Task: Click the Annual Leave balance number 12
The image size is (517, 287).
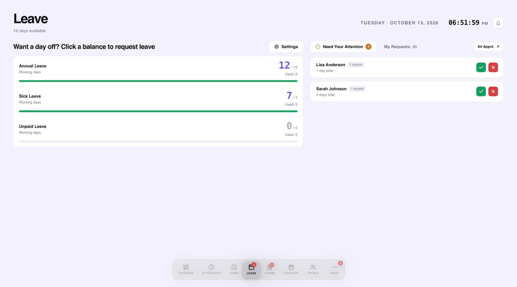Action: [x=284, y=65]
